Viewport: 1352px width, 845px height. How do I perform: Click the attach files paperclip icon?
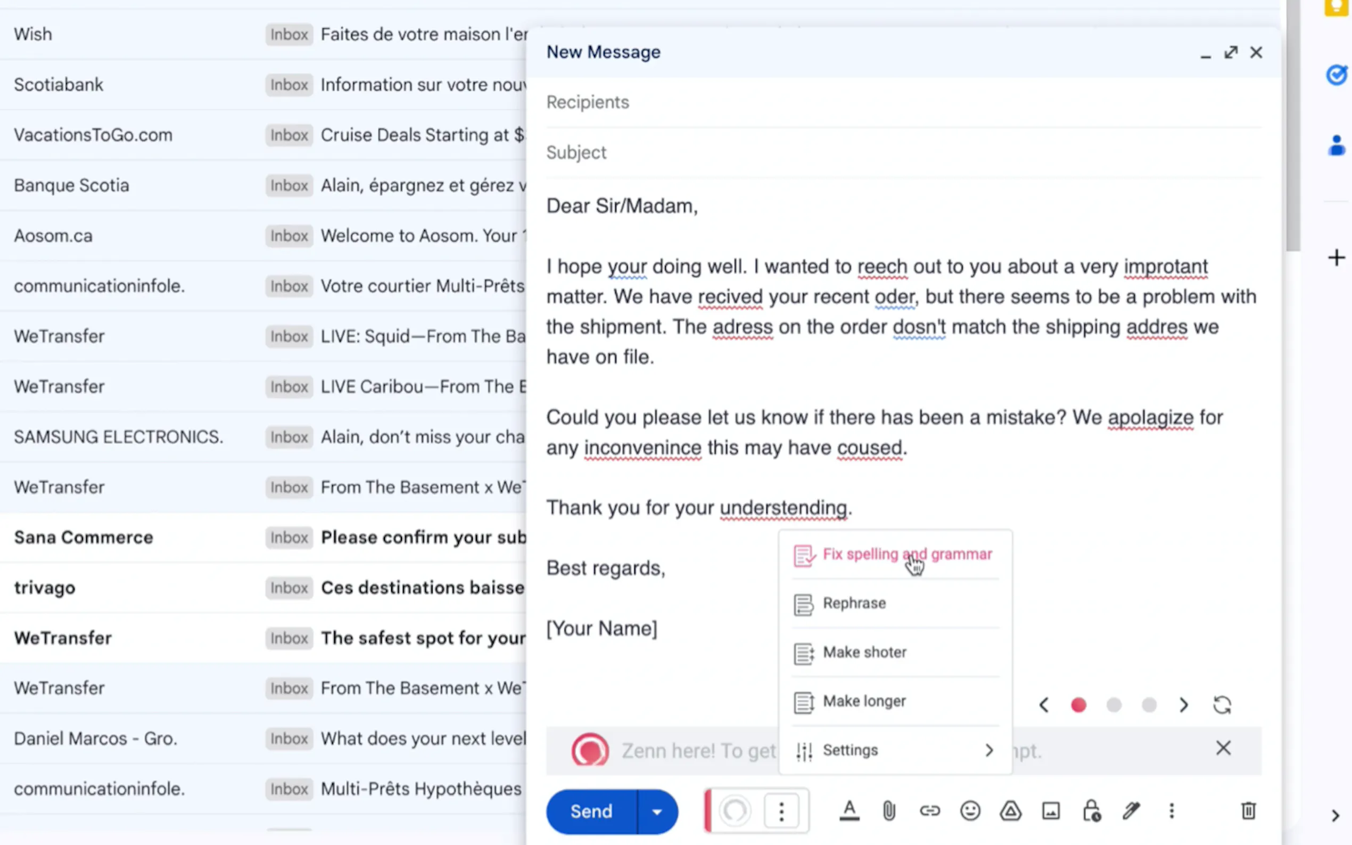[x=889, y=811]
